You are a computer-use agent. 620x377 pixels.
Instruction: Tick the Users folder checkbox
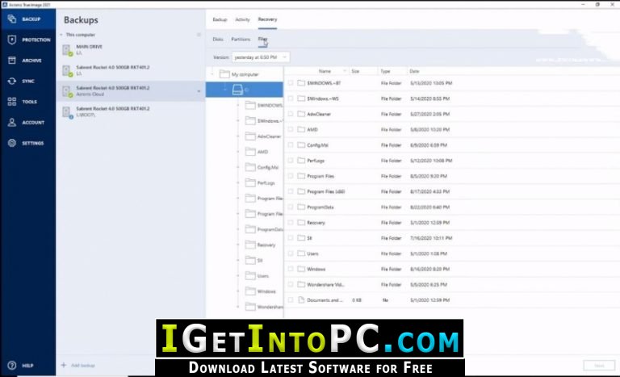[291, 253]
